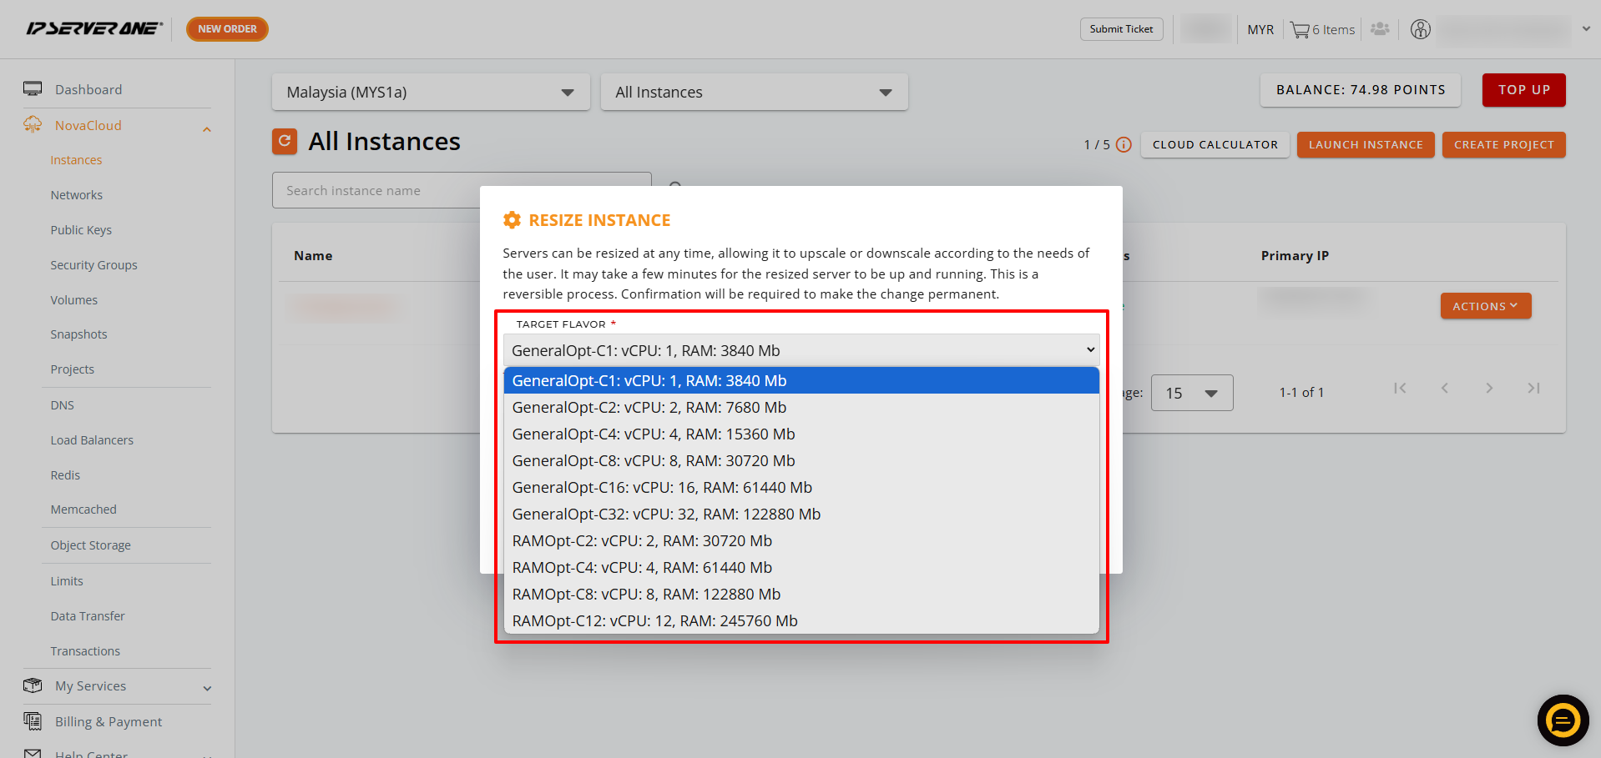The height and width of the screenshot is (758, 1601).
Task: Open the Malaysia (MYS1a) region dropdown
Action: [431, 92]
